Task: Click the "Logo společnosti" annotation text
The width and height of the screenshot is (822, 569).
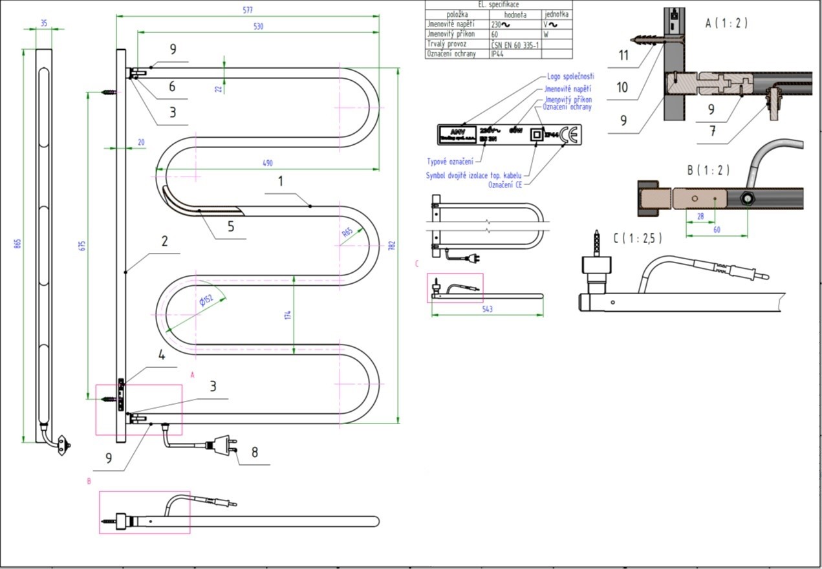Action: pyautogui.click(x=570, y=76)
